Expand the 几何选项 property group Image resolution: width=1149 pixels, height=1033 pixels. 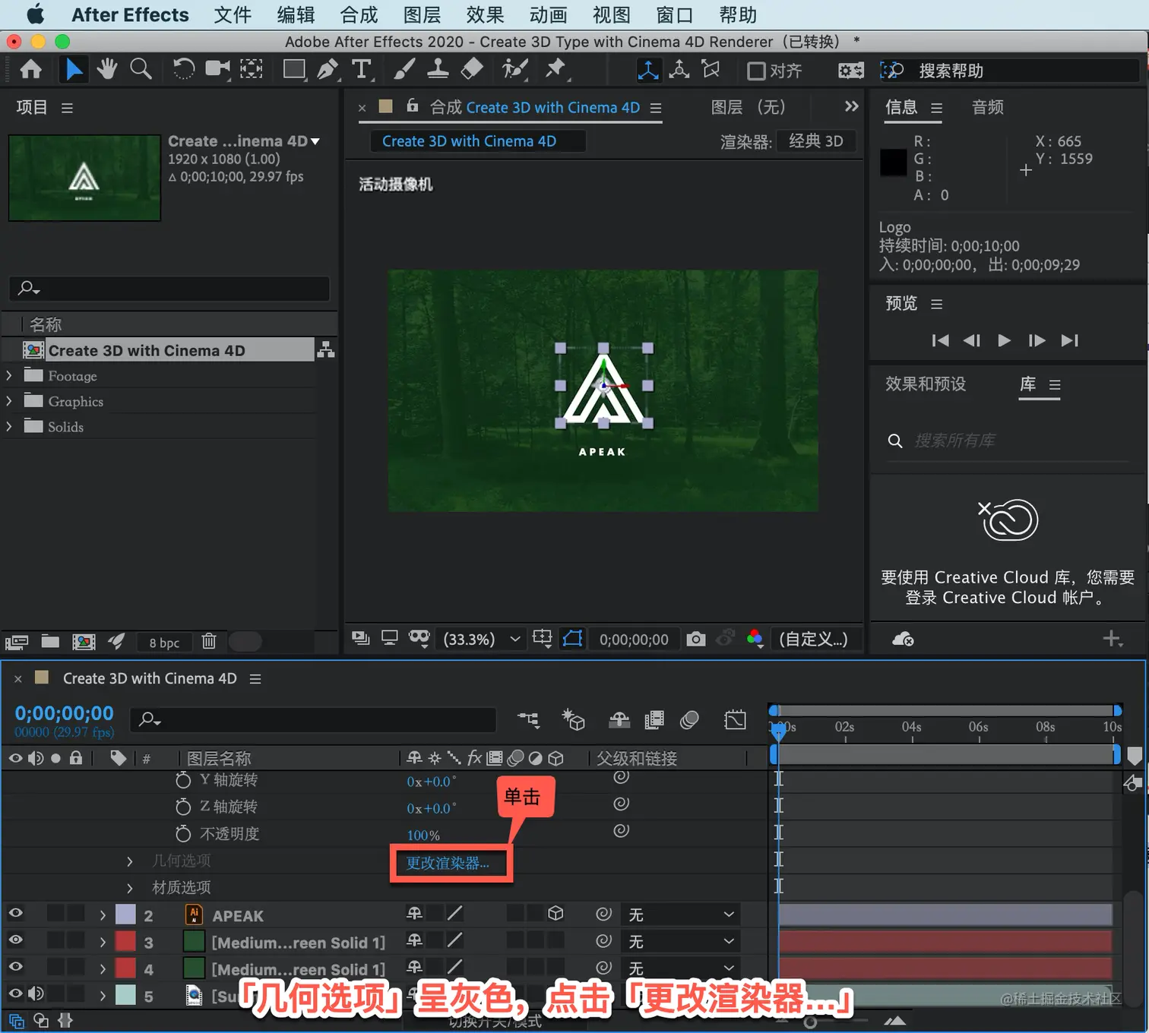click(130, 861)
